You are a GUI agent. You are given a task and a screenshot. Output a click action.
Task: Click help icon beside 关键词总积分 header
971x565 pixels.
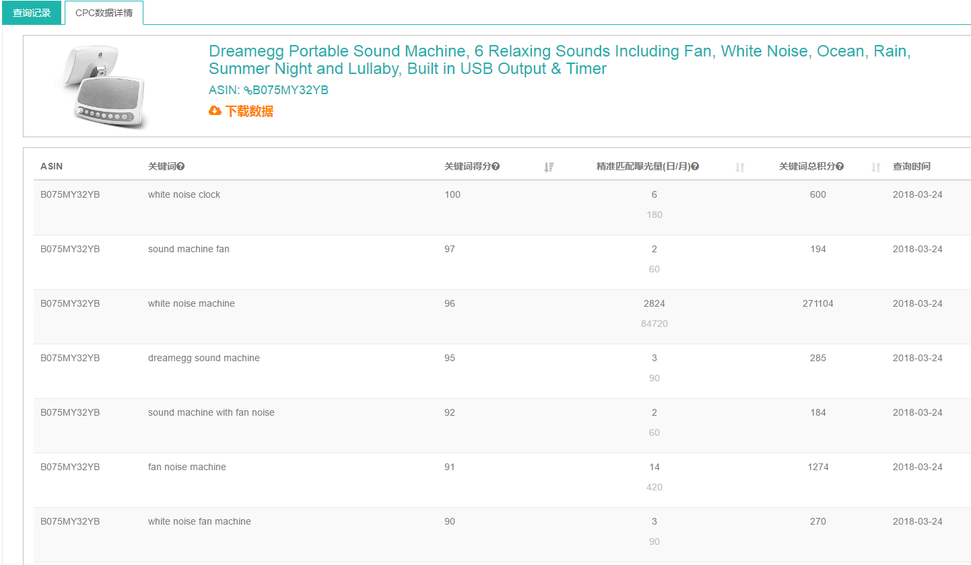click(x=840, y=167)
